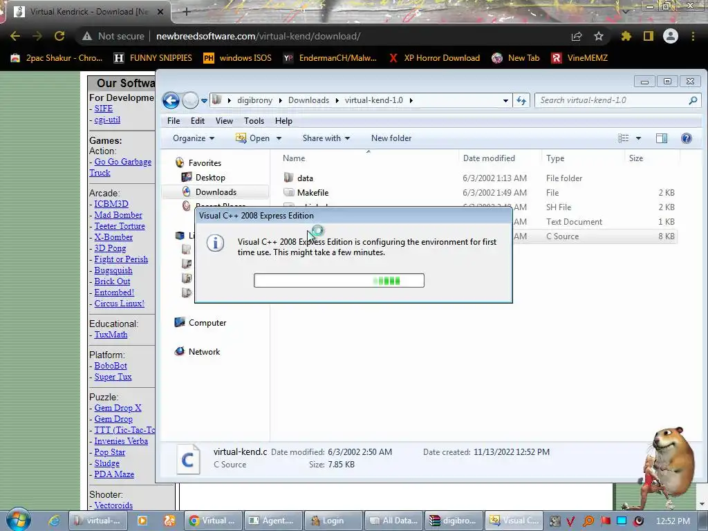Click the virtual-kend.c icon in details pane
The height and width of the screenshot is (531, 708).
point(188,459)
